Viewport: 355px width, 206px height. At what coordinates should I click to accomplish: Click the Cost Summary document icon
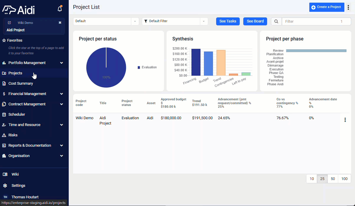point(4,84)
